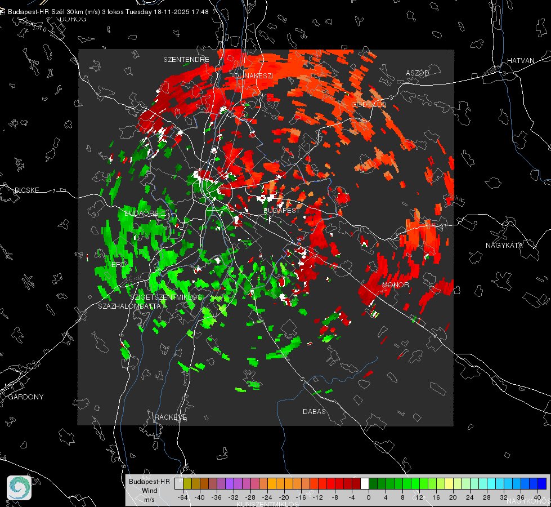Click the ASZOD town label
551x507 pixels.
(x=418, y=73)
